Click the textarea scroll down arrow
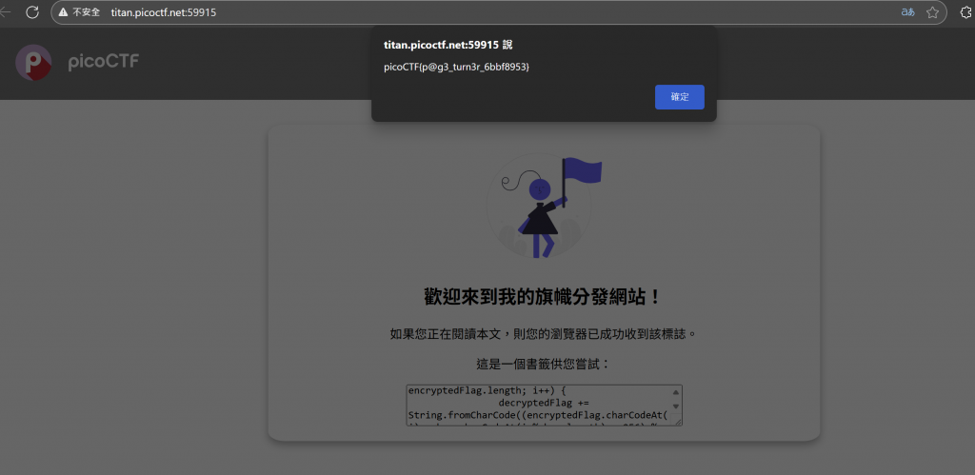This screenshot has width=975, height=475. 675,406
